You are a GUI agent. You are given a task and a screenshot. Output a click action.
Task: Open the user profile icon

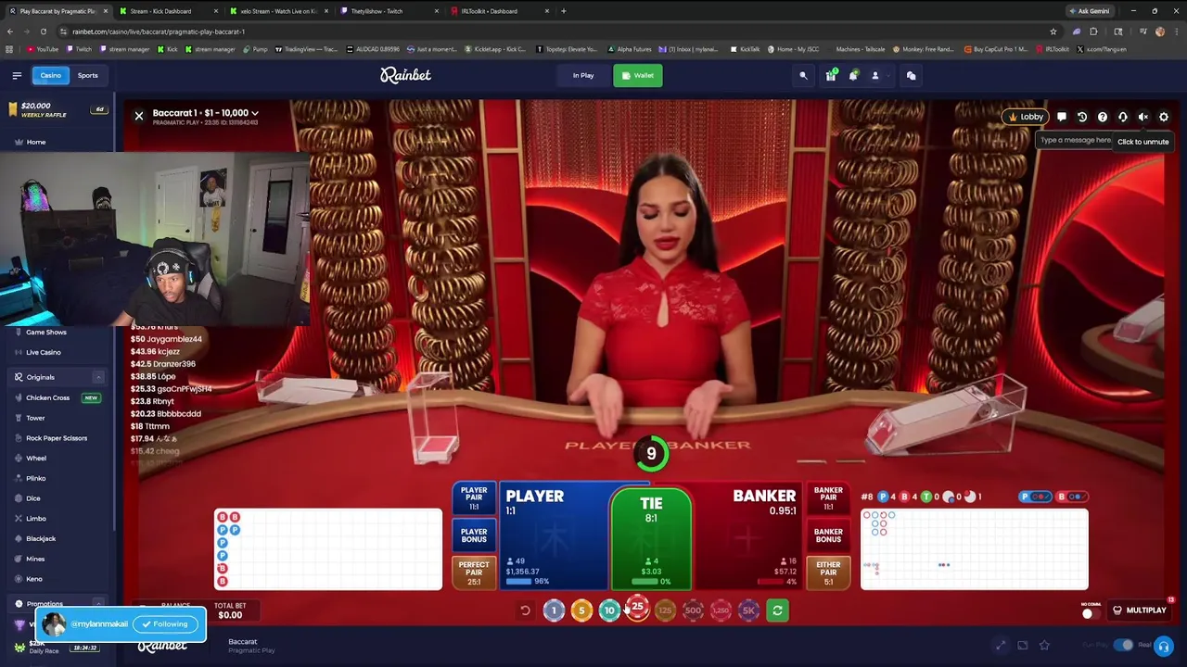coord(874,75)
